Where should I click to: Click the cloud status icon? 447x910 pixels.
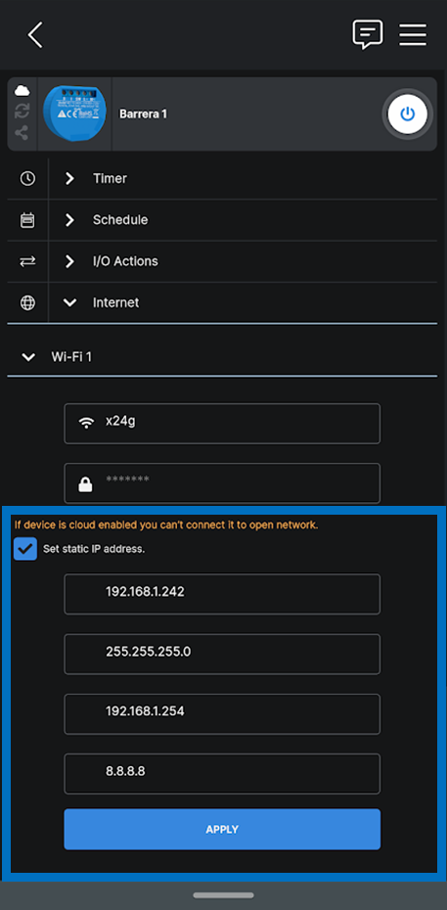click(22, 91)
